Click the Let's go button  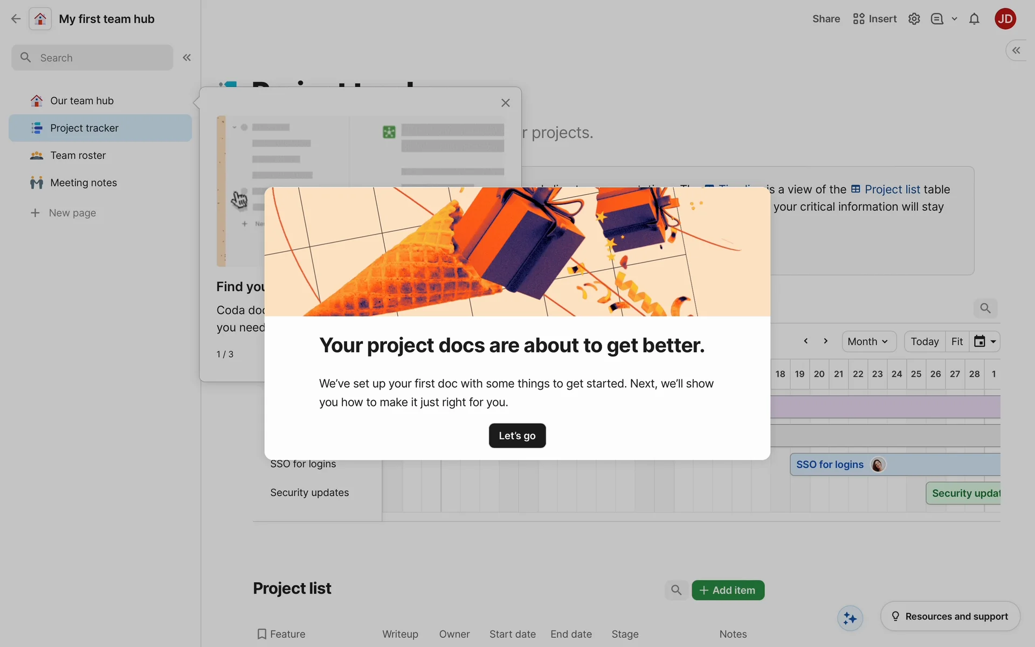(517, 436)
